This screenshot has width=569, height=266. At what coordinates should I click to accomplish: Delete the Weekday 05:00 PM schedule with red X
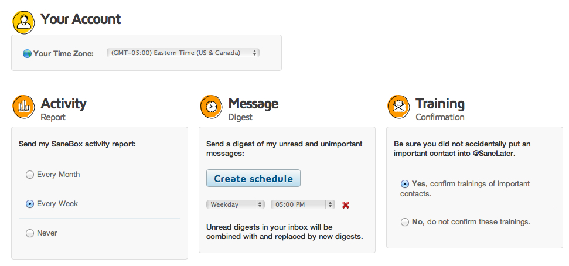click(x=346, y=205)
